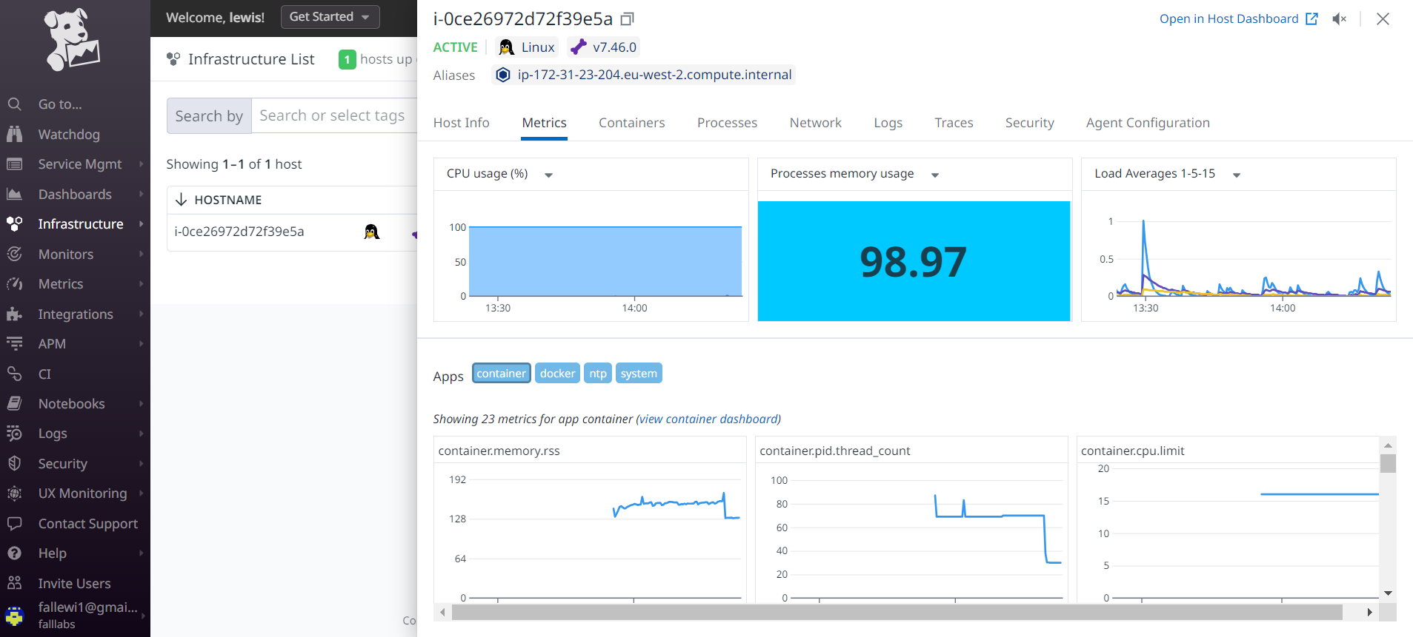1413x637 pixels.
Task: Click Search by button
Action: coord(209,116)
